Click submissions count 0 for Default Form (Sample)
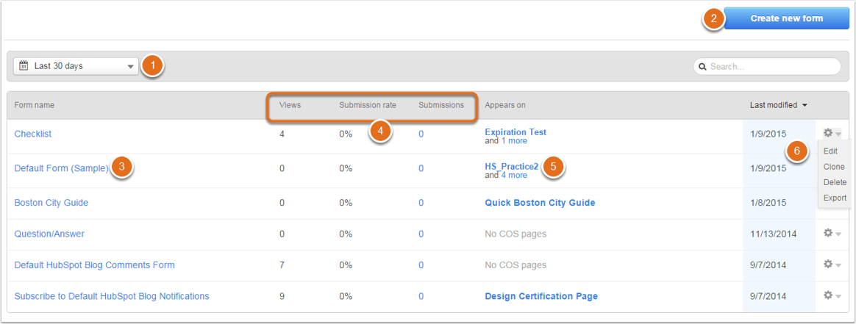Image resolution: width=856 pixels, height=324 pixels. click(x=421, y=168)
